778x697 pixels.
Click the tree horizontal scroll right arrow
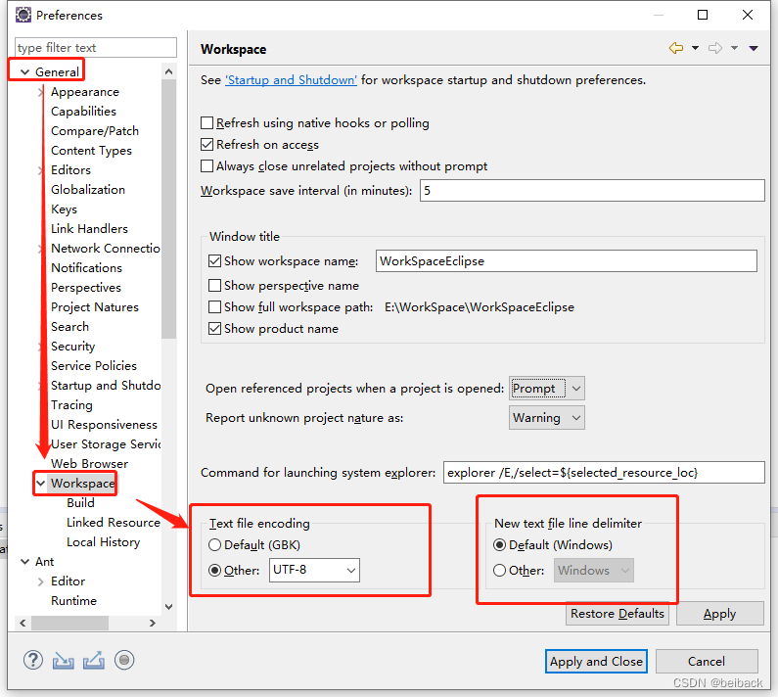coord(153,623)
